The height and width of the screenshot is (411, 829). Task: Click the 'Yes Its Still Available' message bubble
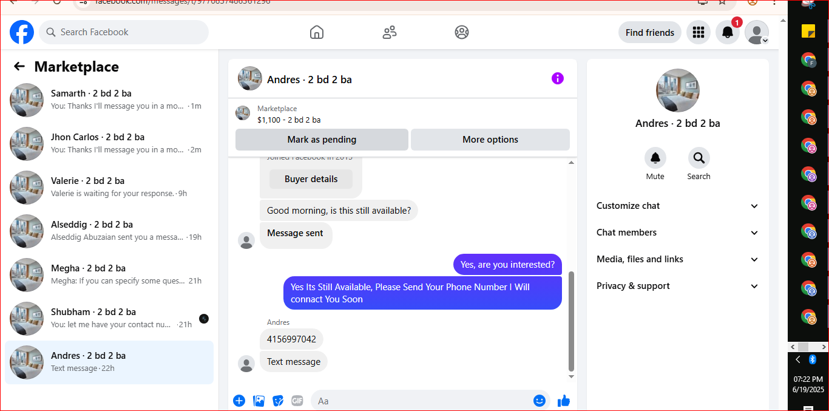pyautogui.click(x=422, y=293)
